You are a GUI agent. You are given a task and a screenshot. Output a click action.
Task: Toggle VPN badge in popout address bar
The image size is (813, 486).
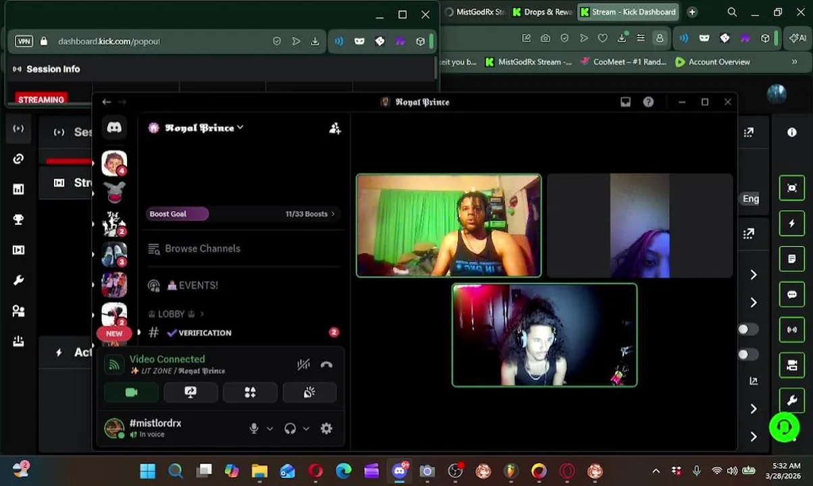(x=24, y=41)
